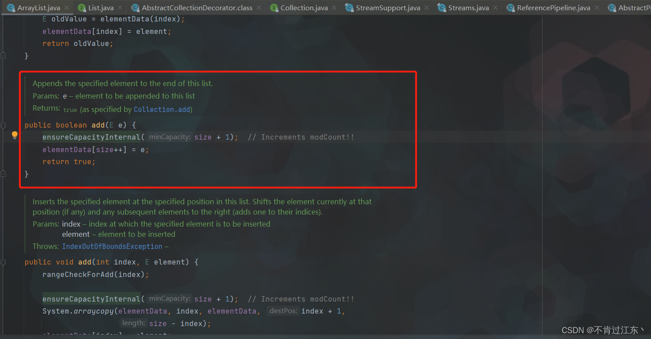Click the destPos inlay hint
The width and height of the screenshot is (651, 339).
click(283, 311)
